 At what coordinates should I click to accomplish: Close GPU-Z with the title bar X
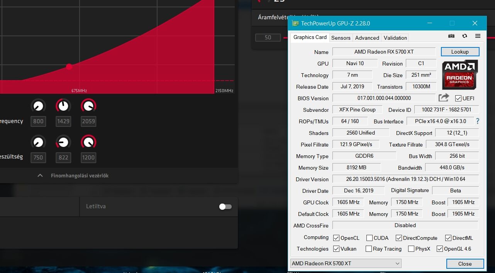pos(475,23)
